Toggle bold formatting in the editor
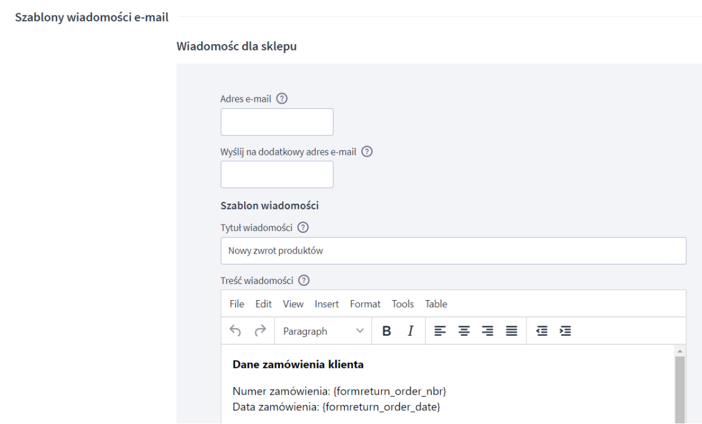The width and height of the screenshot is (702, 424). (386, 331)
